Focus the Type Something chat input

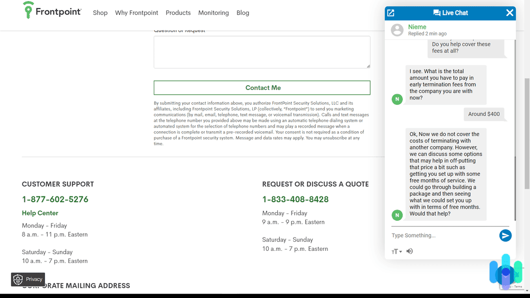click(443, 236)
